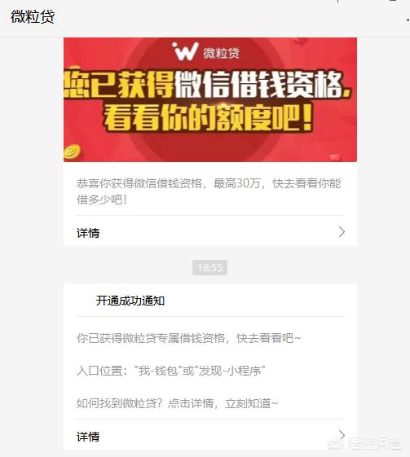
Task: Click the 微粒贷 brand text beside the W logo
Action: (222, 53)
